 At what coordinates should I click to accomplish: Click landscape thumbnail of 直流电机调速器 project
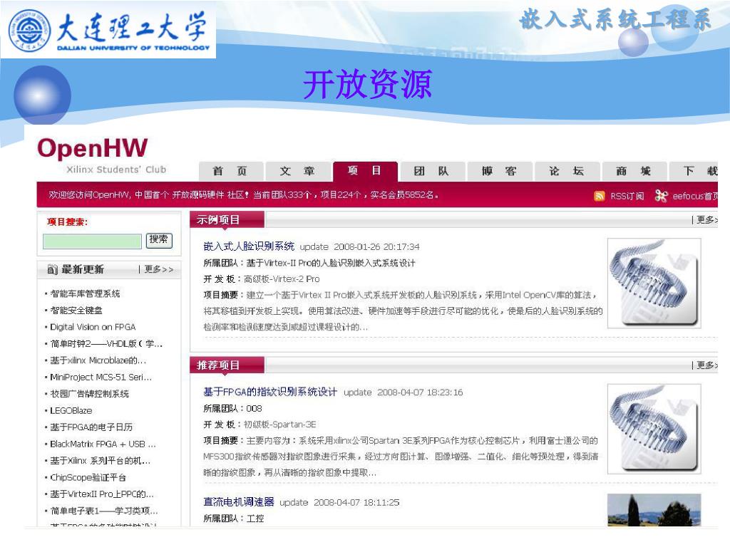click(x=654, y=510)
